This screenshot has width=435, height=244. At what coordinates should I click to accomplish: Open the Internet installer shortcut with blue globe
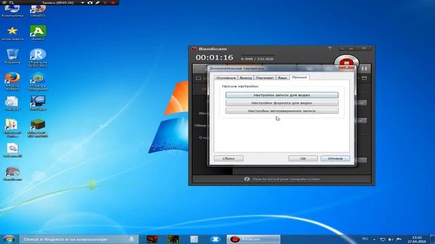[38, 81]
